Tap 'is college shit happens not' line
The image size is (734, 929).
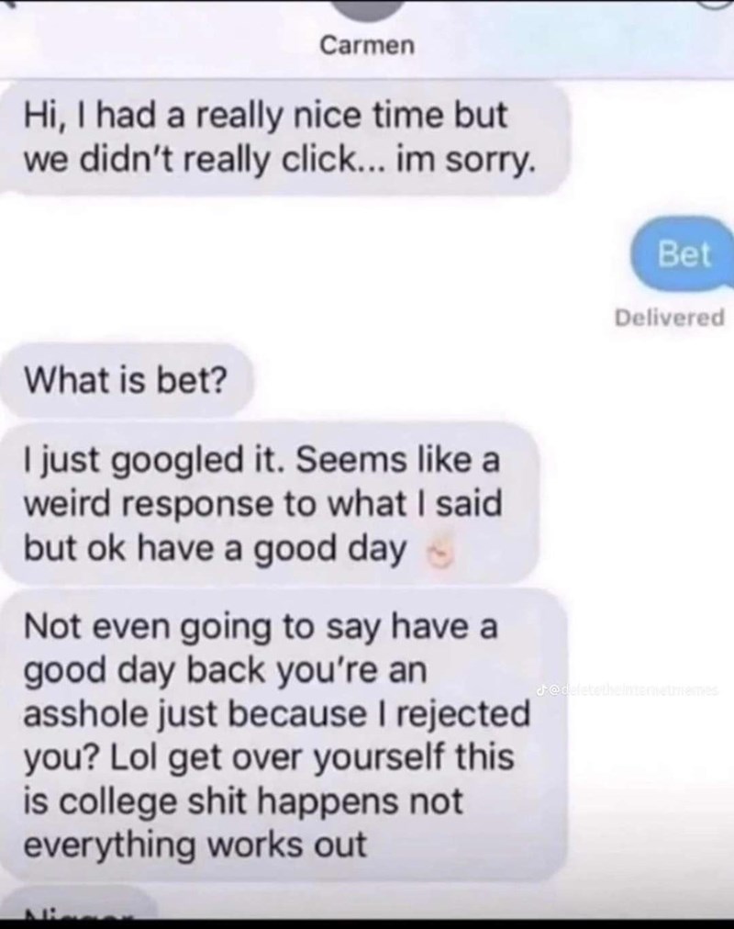[x=243, y=800]
